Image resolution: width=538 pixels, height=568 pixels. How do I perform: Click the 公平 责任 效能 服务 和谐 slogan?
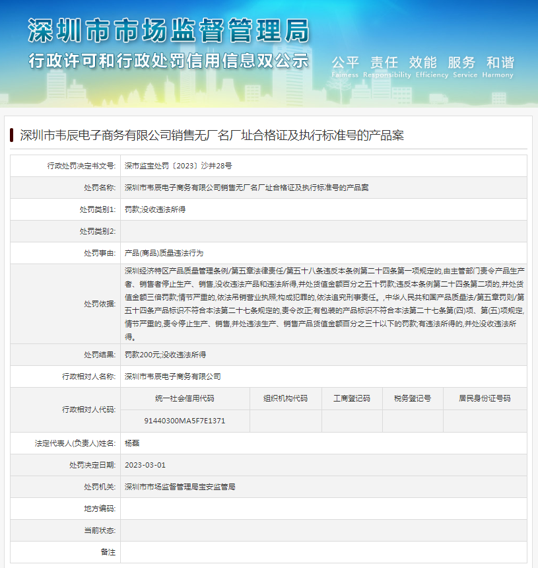point(422,63)
